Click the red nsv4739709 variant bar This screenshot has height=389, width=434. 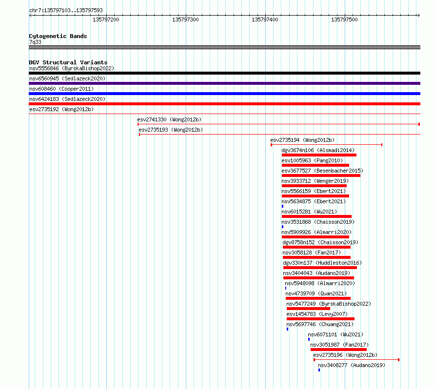click(x=318, y=298)
